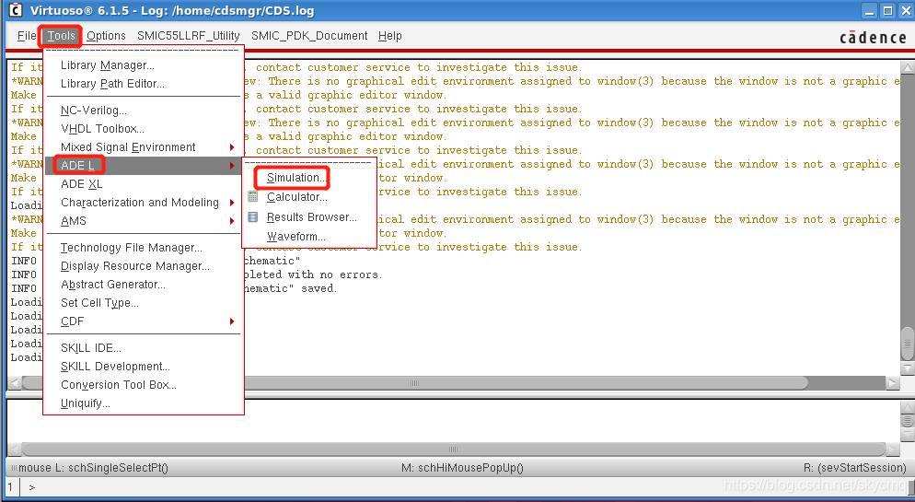915x502 pixels.
Task: Close the Virtuoso log window
Action: click(x=906, y=10)
